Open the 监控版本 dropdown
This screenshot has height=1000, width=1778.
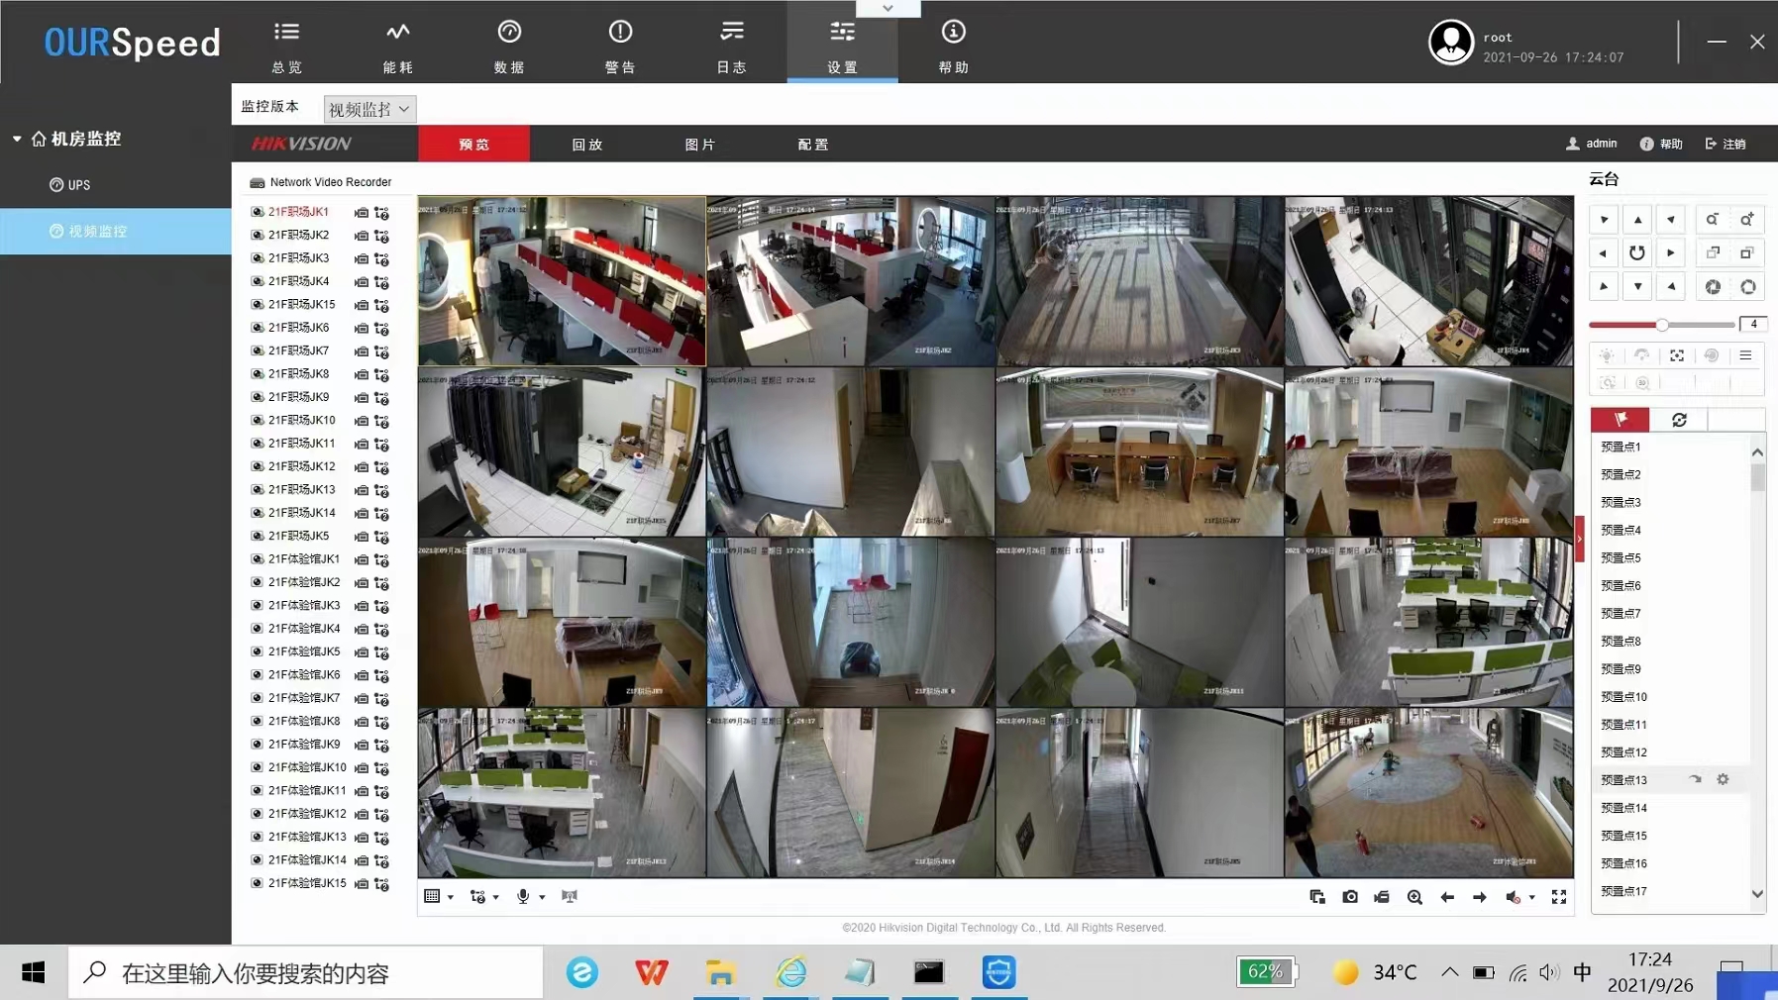[x=369, y=109]
